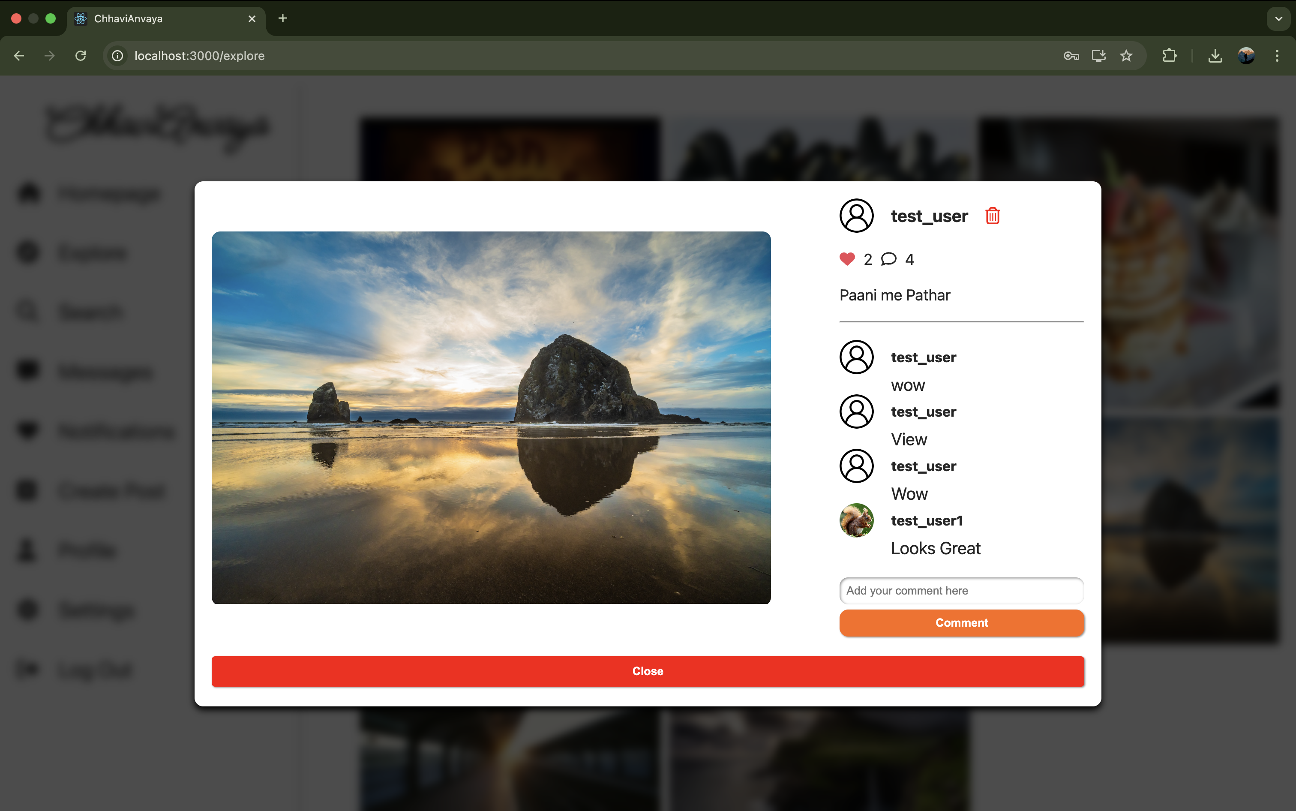The image size is (1296, 811).
Task: Bookmark this page with the star icon
Action: click(1125, 56)
